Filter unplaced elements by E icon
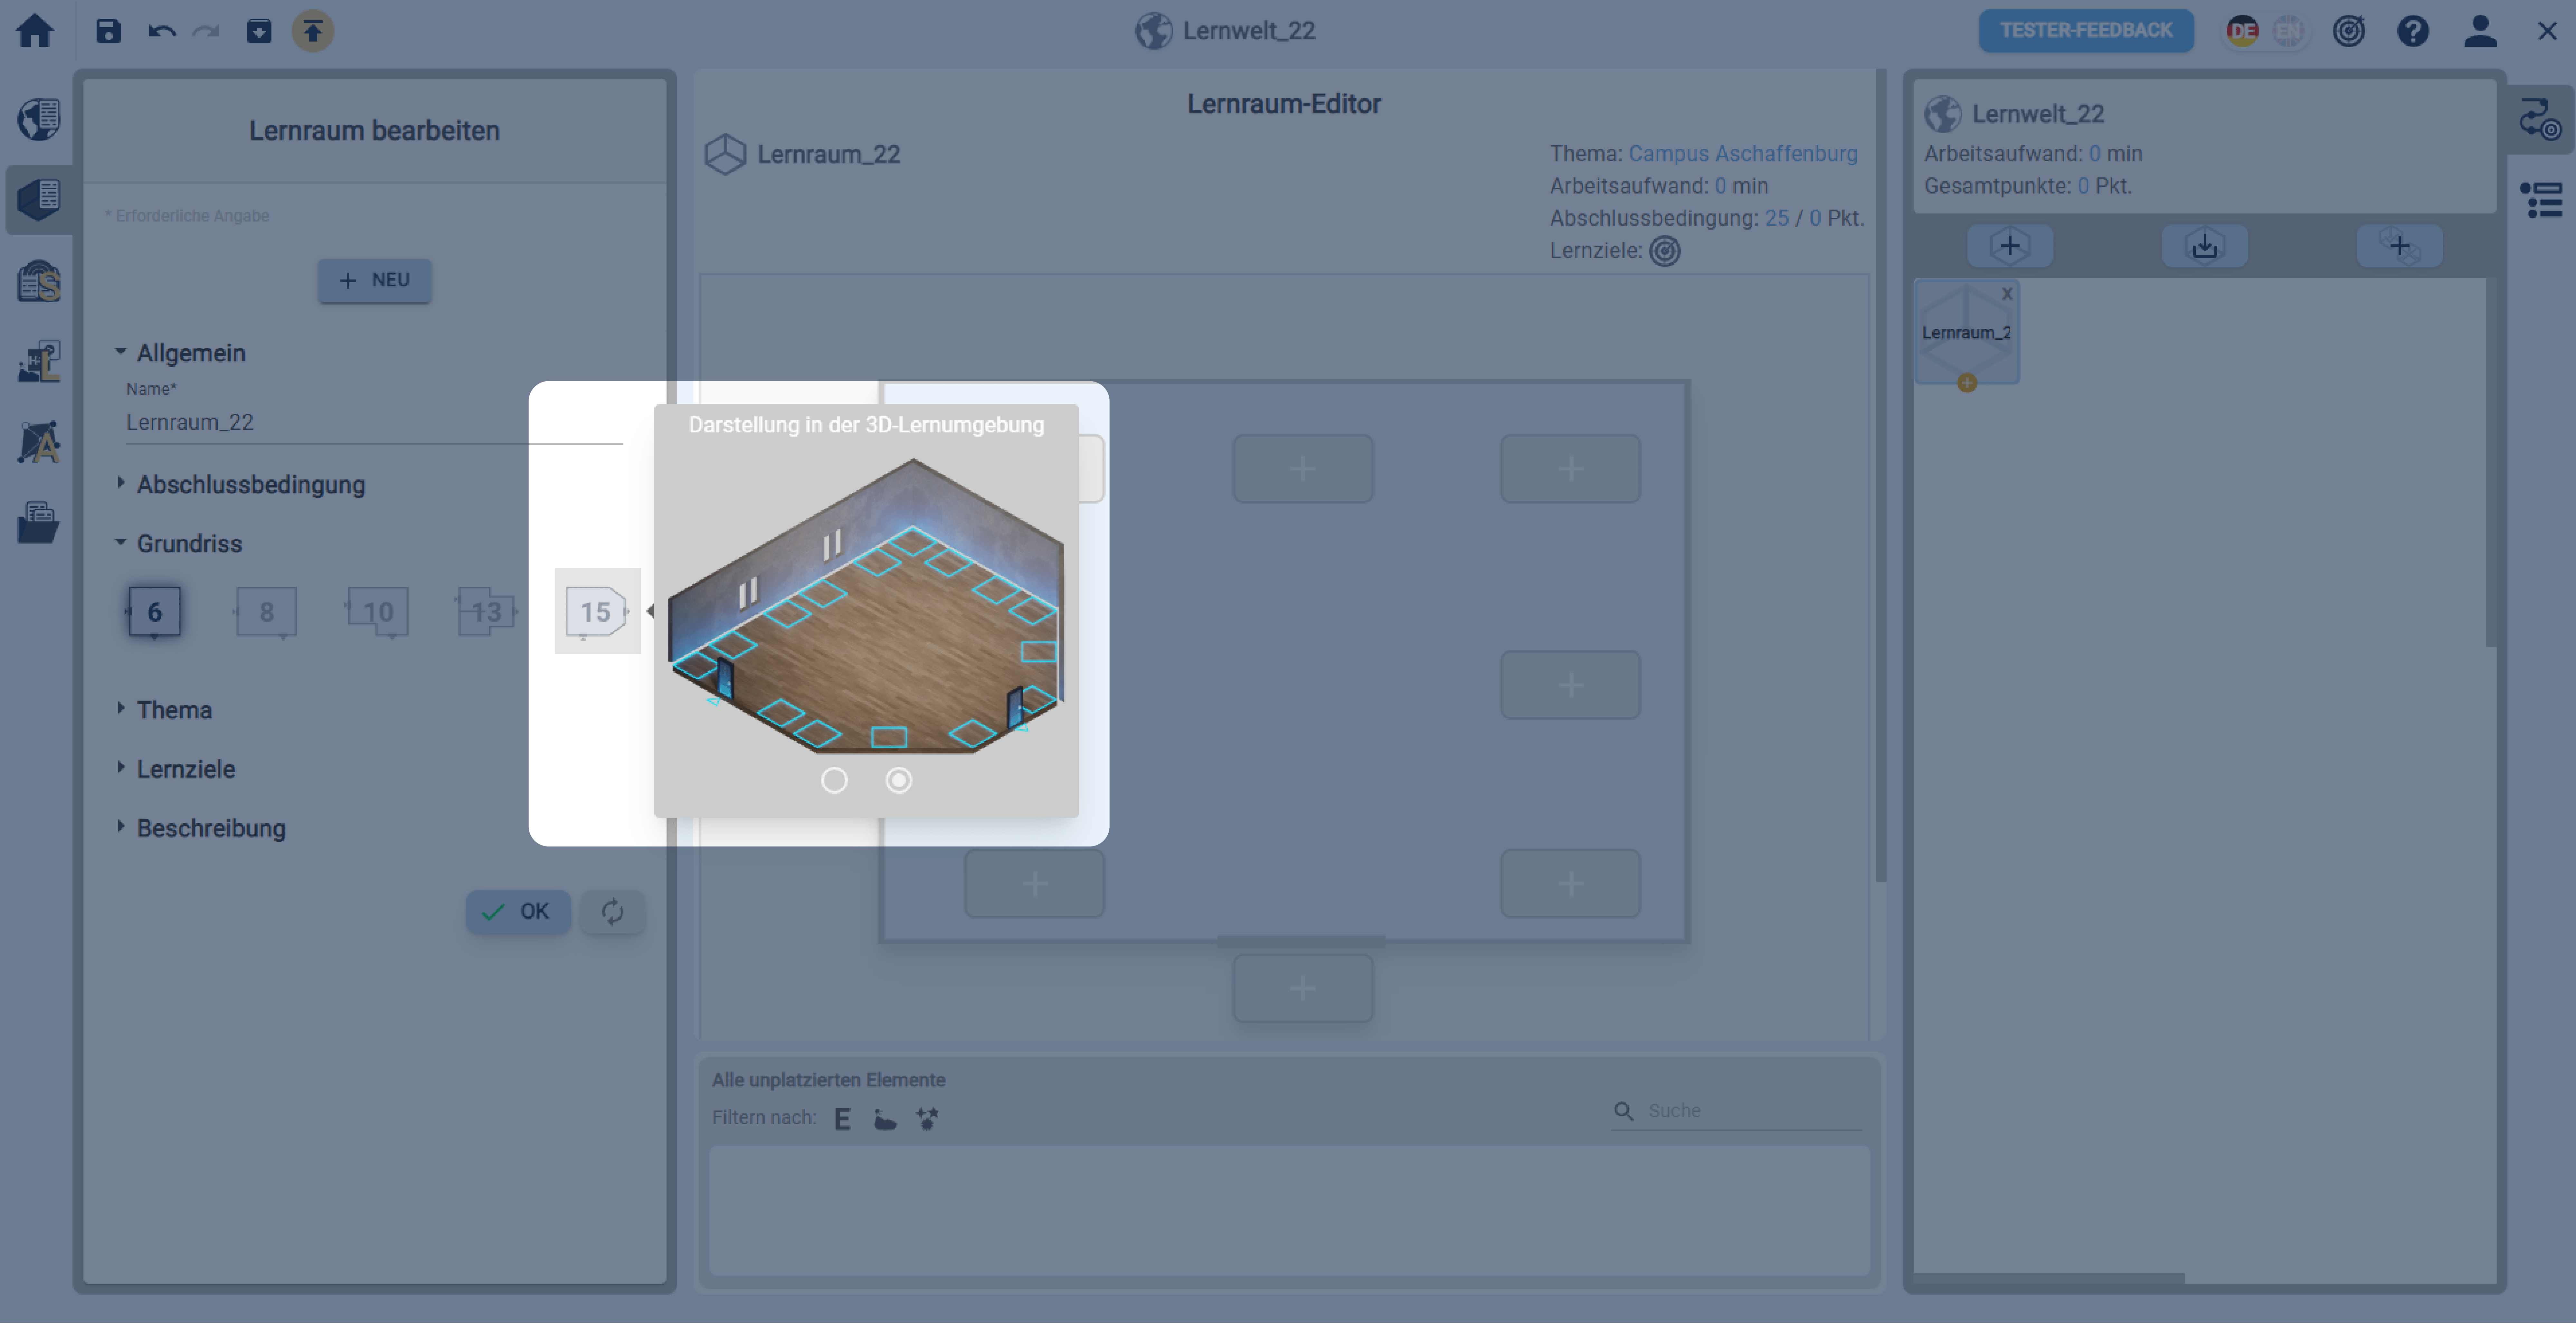 (x=842, y=1118)
